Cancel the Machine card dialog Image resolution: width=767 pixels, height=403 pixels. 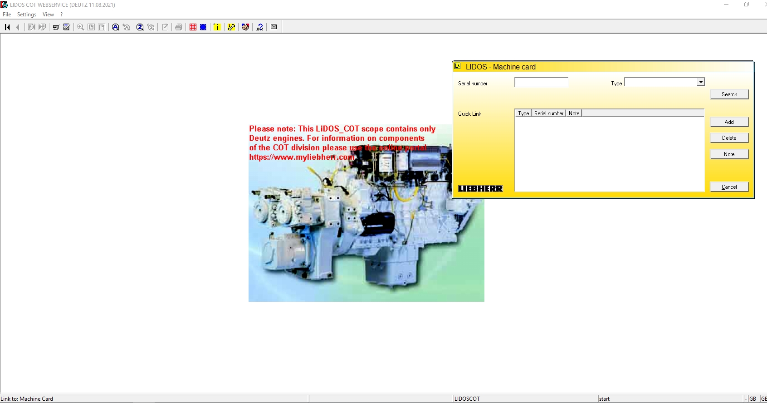(729, 187)
